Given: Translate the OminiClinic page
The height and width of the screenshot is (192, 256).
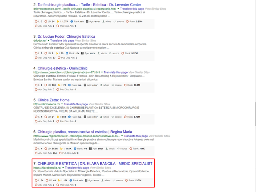Looking at the screenshot, I should coord(115,72).
